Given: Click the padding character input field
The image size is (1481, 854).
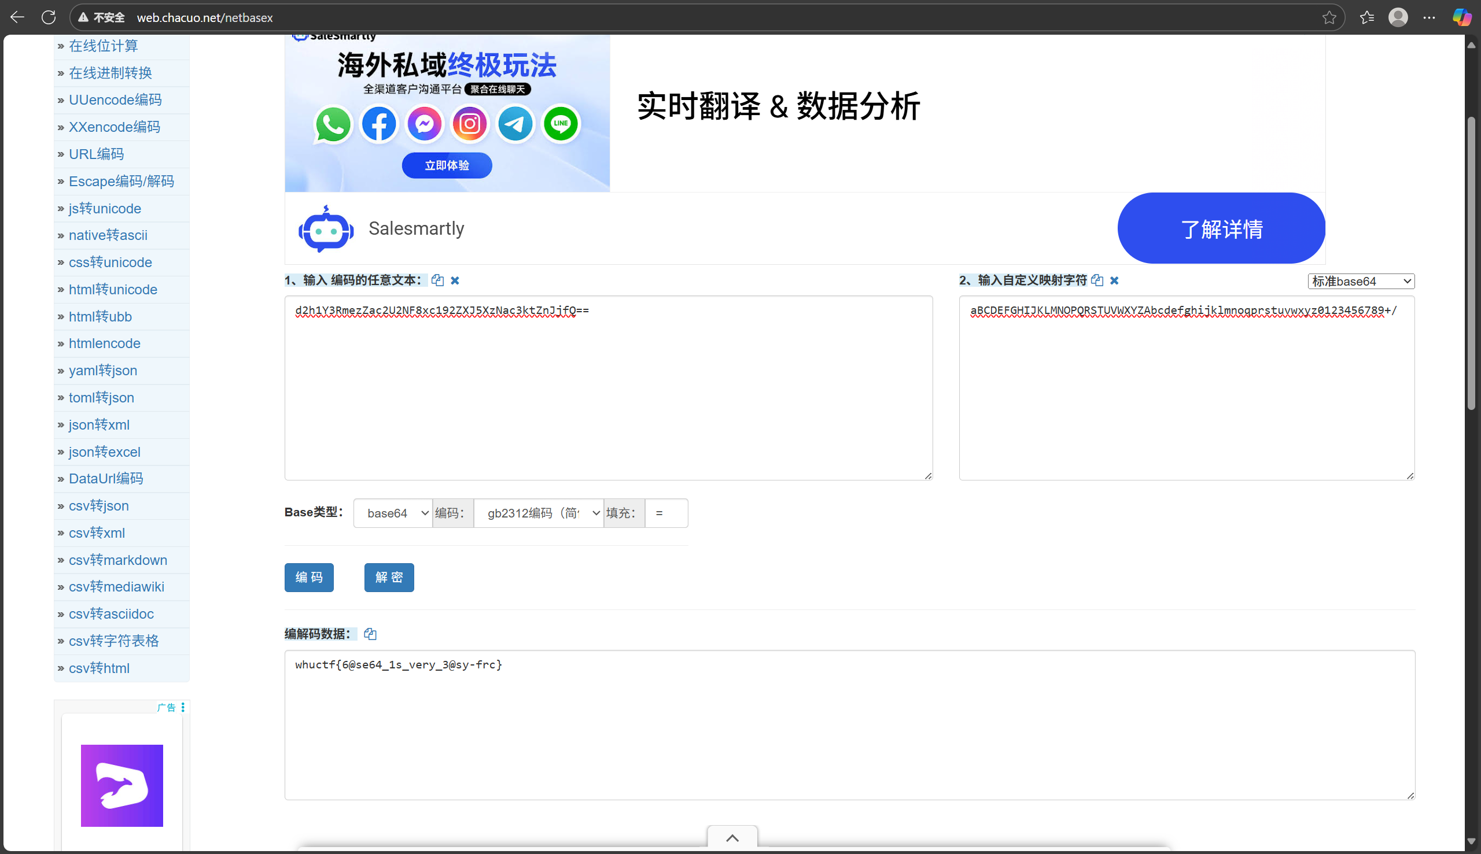Looking at the screenshot, I should point(666,513).
